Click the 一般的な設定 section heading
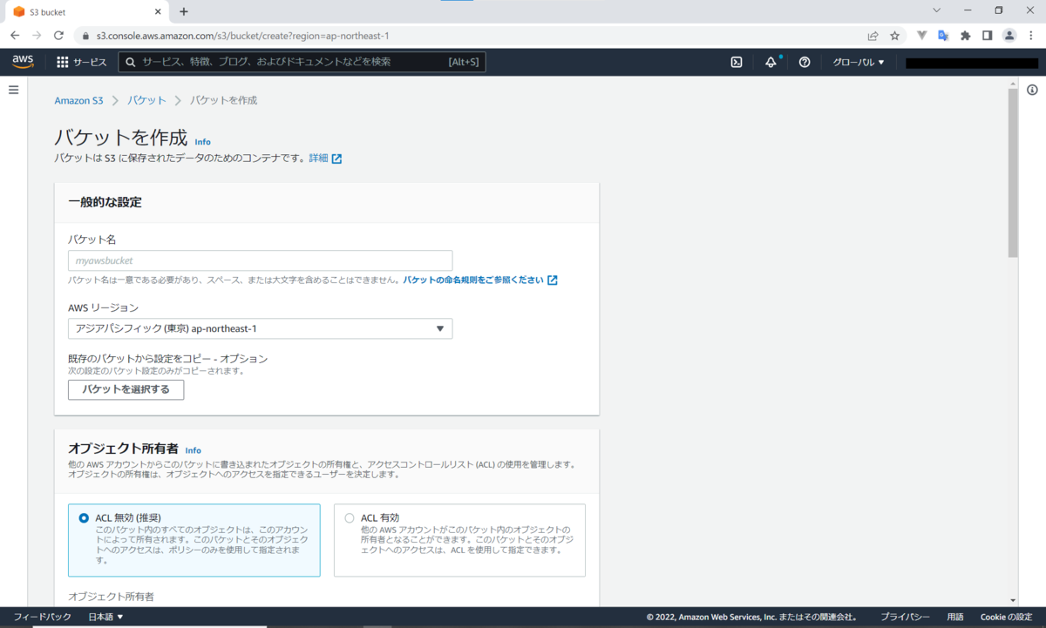This screenshot has height=628, width=1046. coord(105,202)
